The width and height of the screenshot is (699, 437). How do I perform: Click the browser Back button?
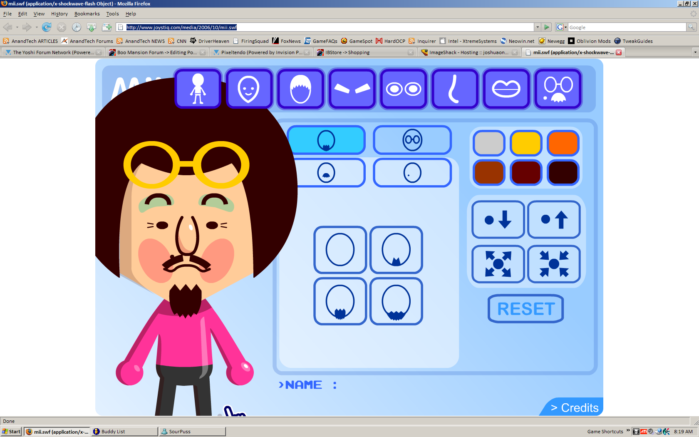pyautogui.click(x=7, y=27)
